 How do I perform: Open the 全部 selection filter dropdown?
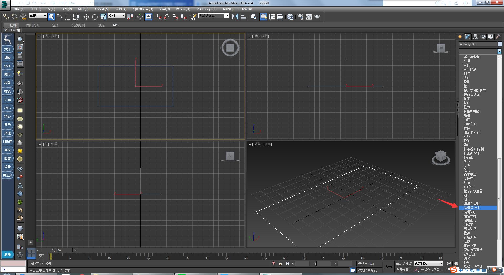click(38, 16)
